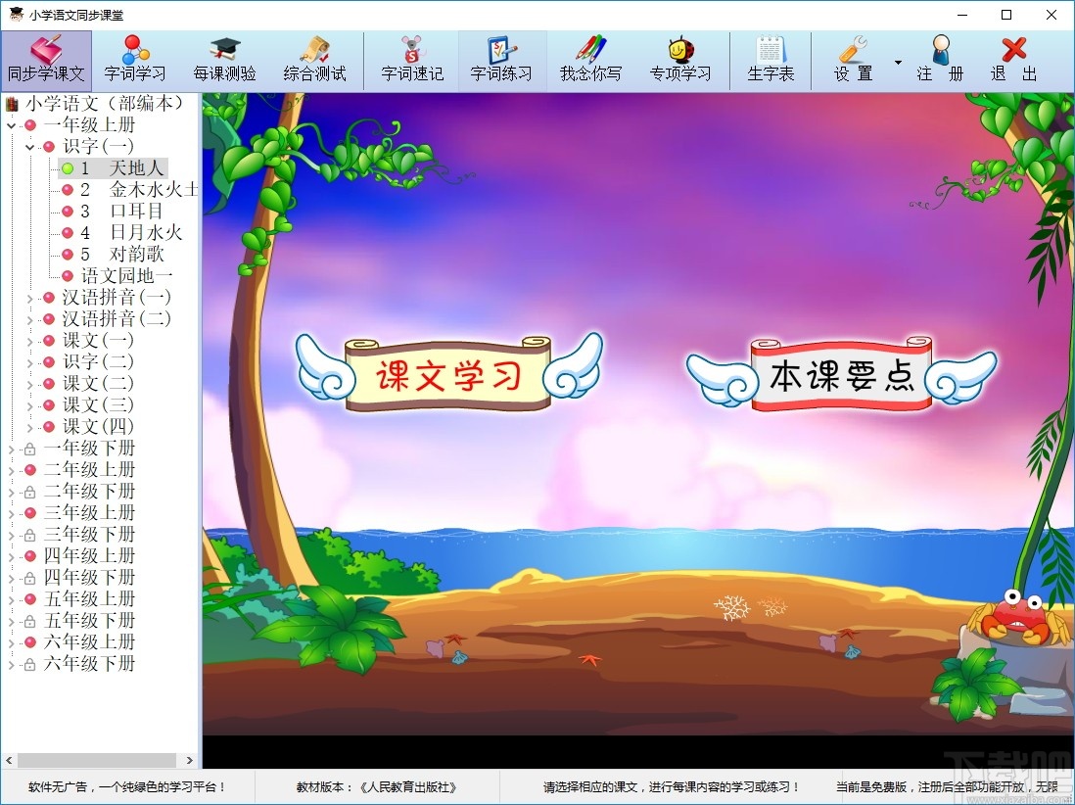Exit via the 退 出 red X icon
Screen dimensions: 1075x805
1012,59
